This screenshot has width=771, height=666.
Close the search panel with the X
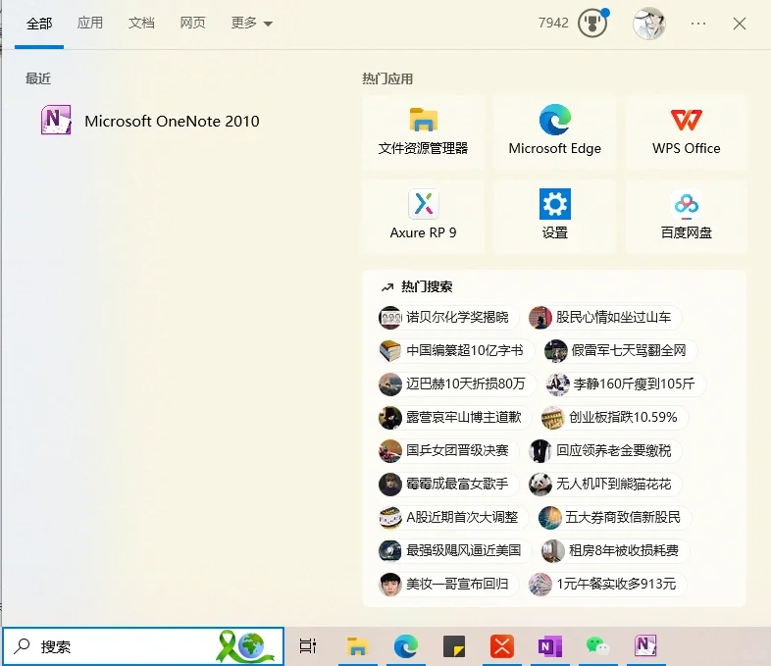[739, 24]
